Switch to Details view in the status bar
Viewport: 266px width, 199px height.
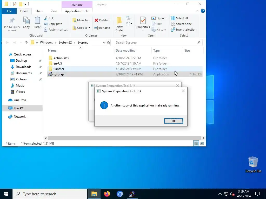(x=196, y=144)
